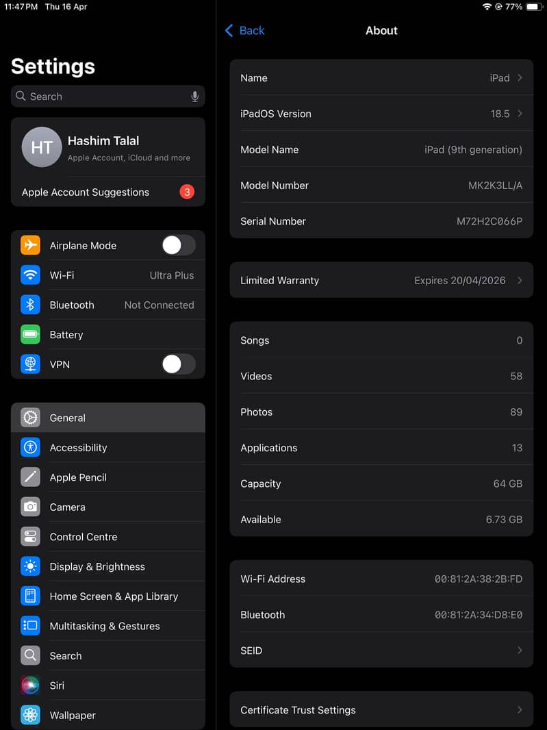The image size is (547, 730).
Task: Tap the Apple Pencil icon
Action: click(x=30, y=477)
